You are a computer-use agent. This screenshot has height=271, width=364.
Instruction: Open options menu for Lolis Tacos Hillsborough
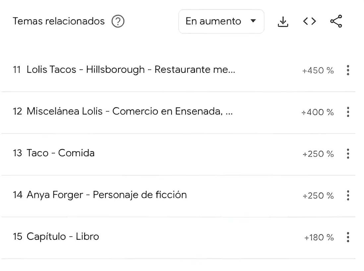click(348, 70)
